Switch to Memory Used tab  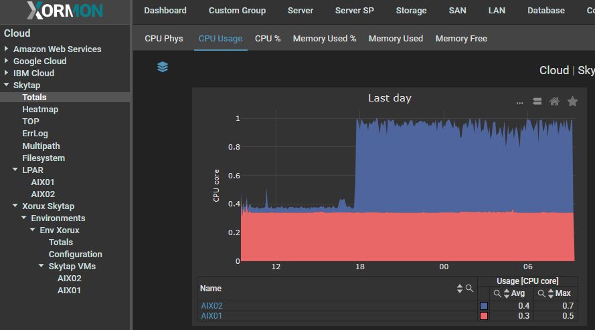(396, 39)
